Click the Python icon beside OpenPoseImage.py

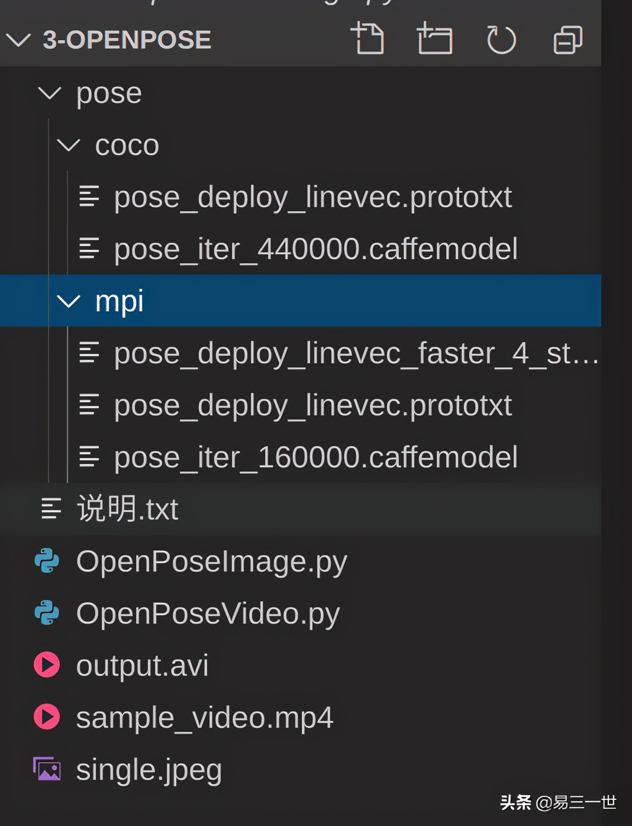click(x=47, y=561)
